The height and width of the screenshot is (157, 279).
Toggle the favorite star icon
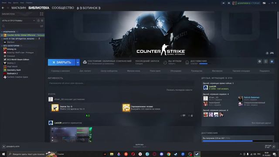[x=272, y=61]
